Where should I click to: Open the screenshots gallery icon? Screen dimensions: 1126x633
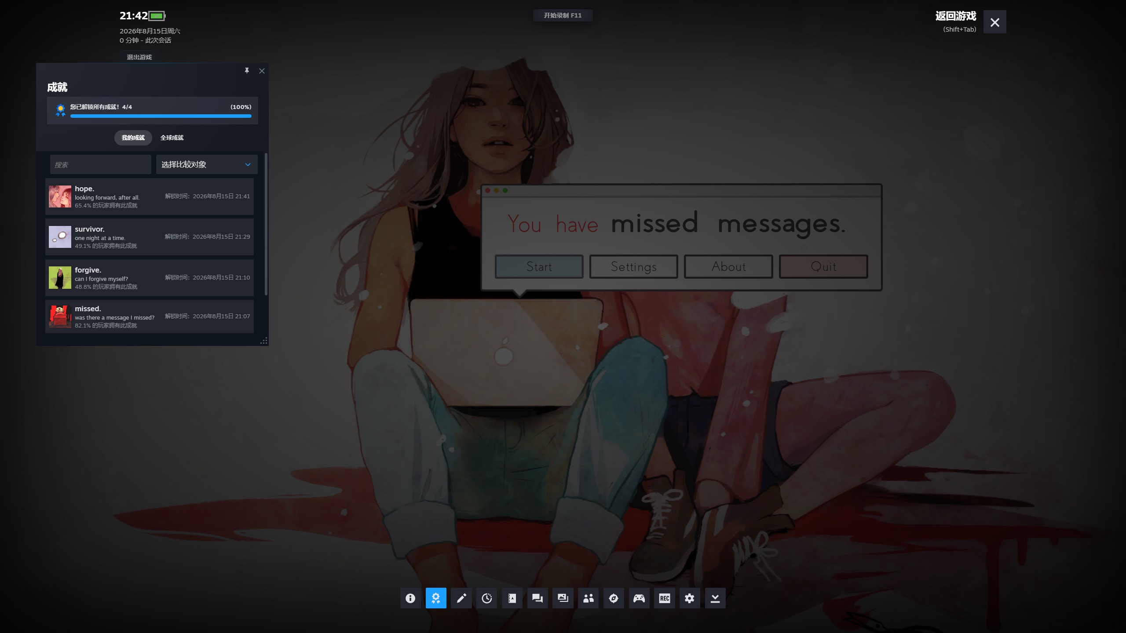[563, 598]
